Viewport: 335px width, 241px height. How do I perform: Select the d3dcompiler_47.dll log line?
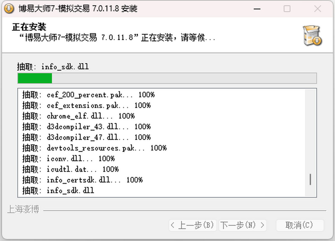[86, 137]
